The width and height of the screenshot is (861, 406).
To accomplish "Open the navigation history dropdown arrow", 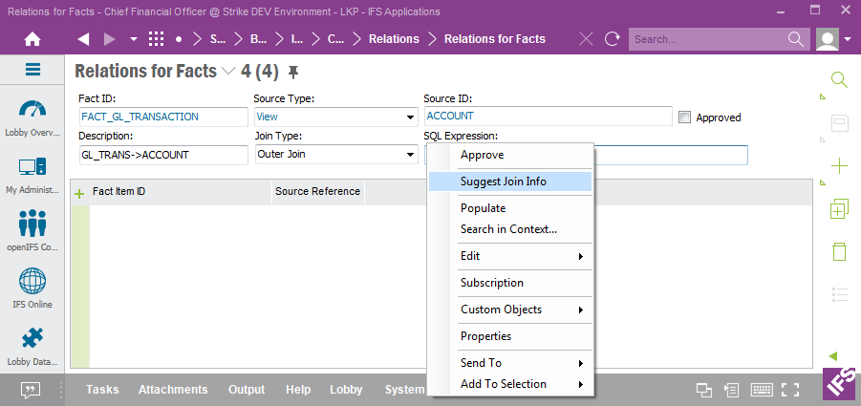I will point(134,39).
